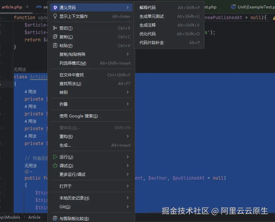Click the function keyword on the first line
This screenshot has width=275, height=222.
pos(25,17)
